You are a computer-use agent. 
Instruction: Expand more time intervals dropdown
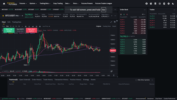[x=22, y=26]
